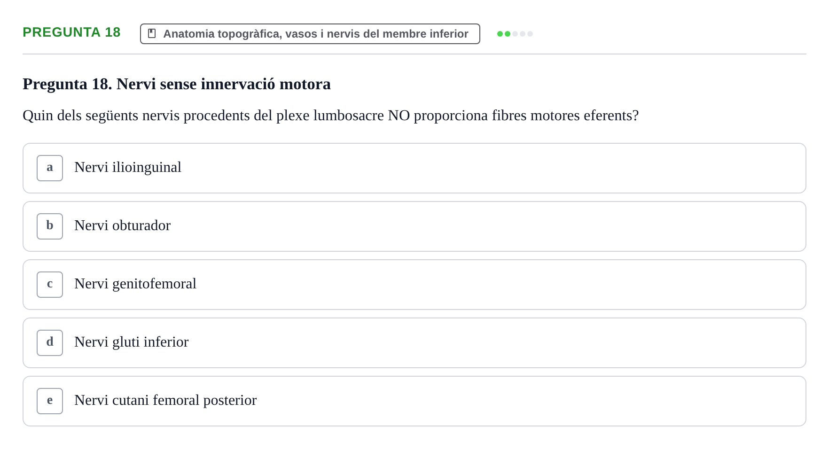Choose the answer text Nervi obturador
Viewport: 829px width, 449px height.
pyautogui.click(x=122, y=225)
